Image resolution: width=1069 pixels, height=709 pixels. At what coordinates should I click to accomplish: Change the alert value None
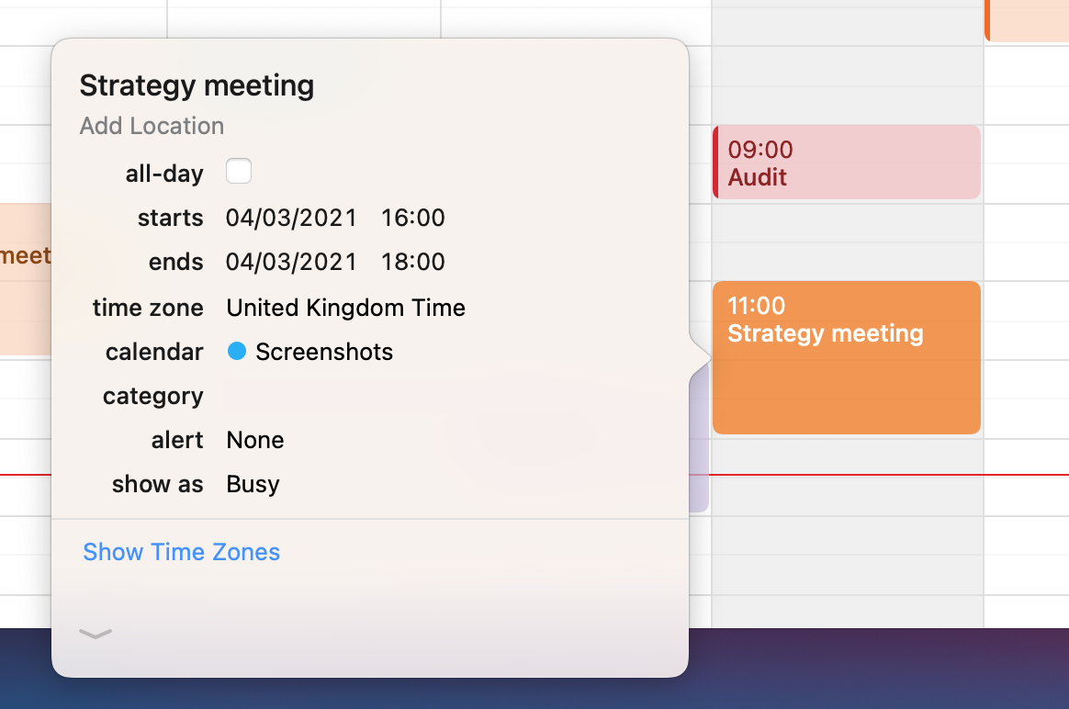[x=255, y=440]
